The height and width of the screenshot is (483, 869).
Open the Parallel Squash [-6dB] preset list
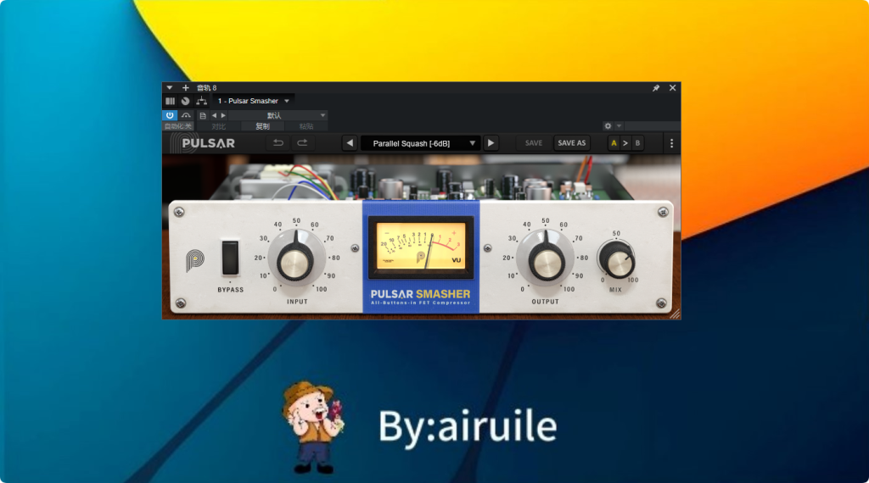pos(419,143)
